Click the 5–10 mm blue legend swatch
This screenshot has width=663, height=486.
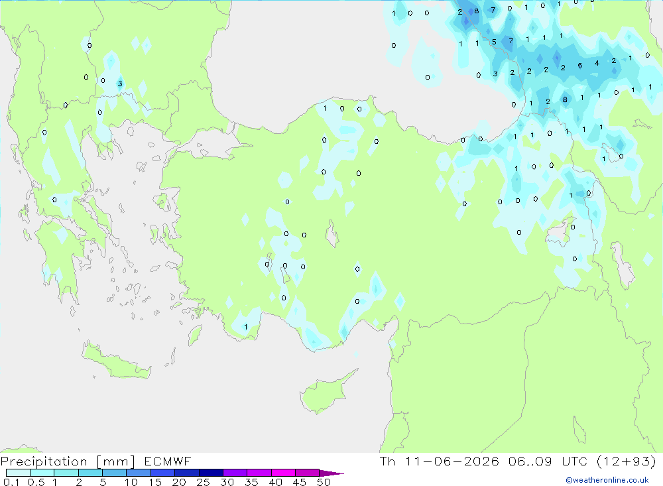coord(114,473)
